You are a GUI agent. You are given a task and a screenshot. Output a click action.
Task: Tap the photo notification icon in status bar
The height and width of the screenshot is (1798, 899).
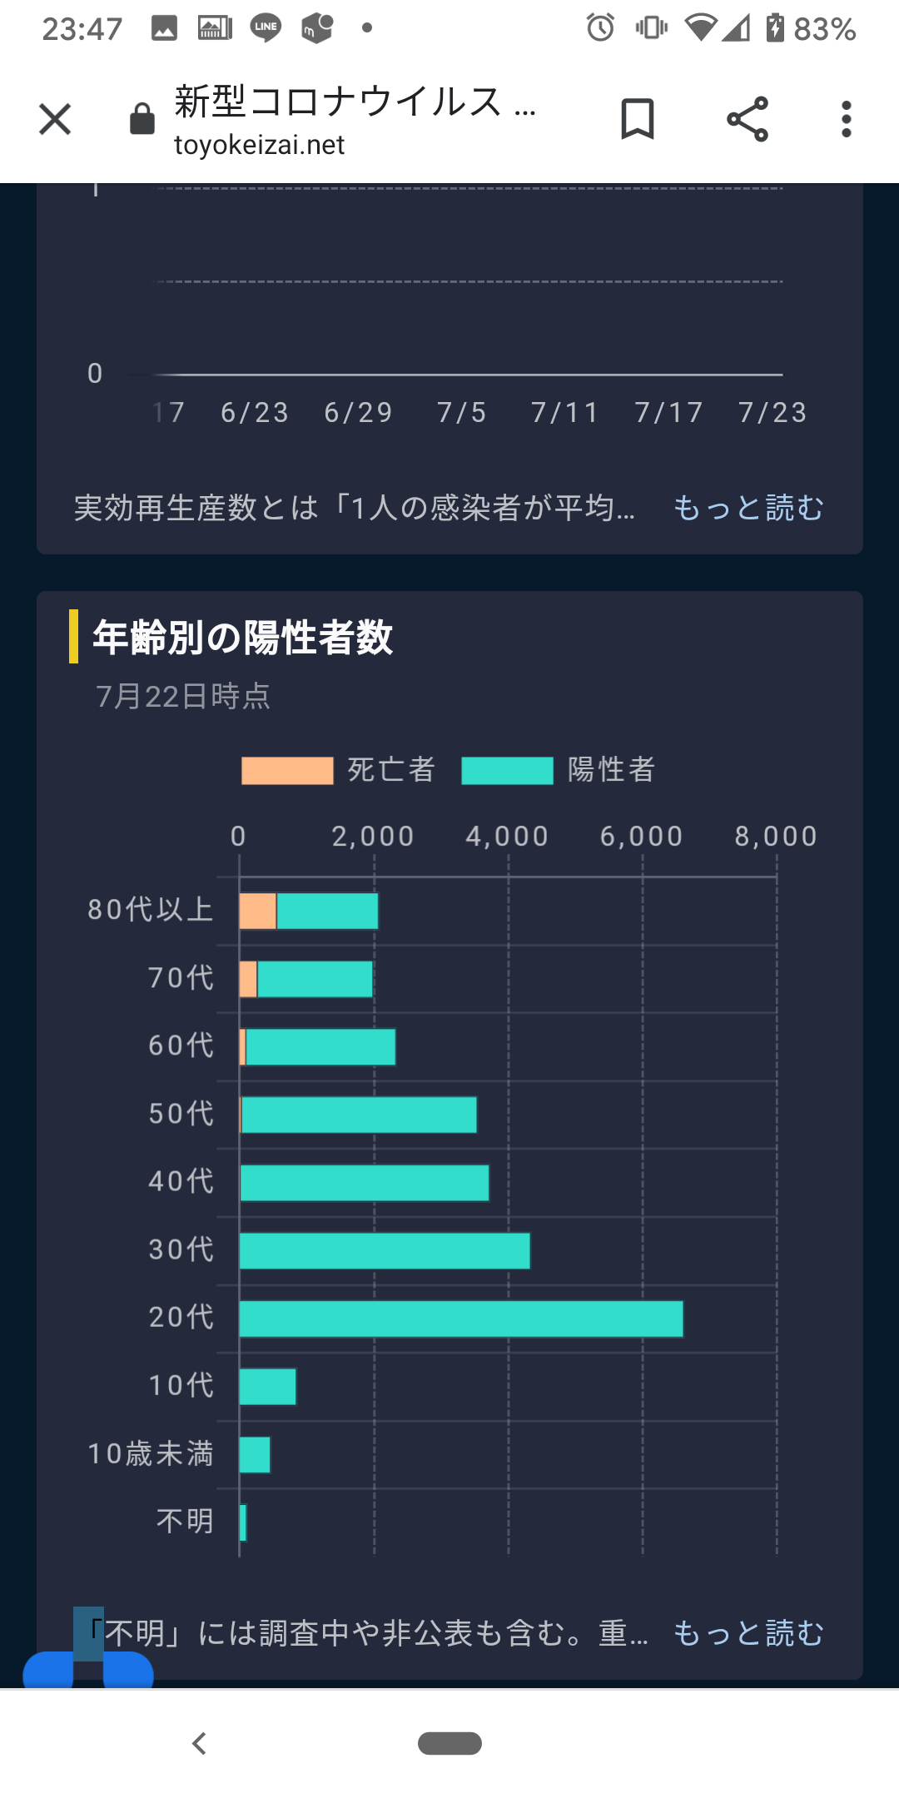click(164, 28)
